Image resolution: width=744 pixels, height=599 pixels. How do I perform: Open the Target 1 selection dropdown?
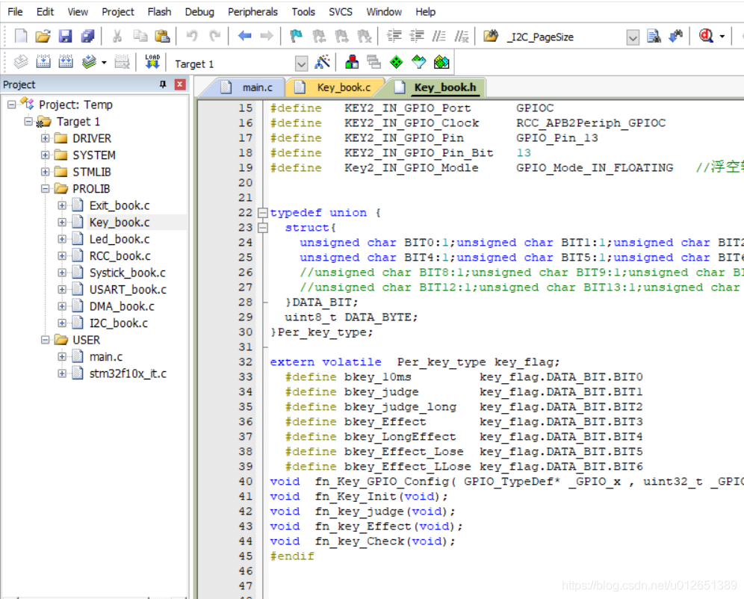(x=301, y=63)
